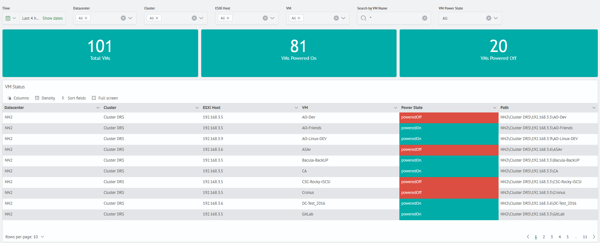Open Cluster column header menu chevron
Screen dimensions: 600x243
point(197,108)
